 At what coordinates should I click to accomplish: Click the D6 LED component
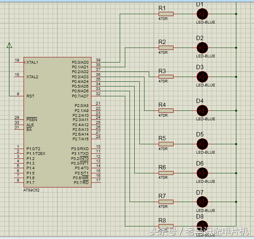[x=202, y=173]
